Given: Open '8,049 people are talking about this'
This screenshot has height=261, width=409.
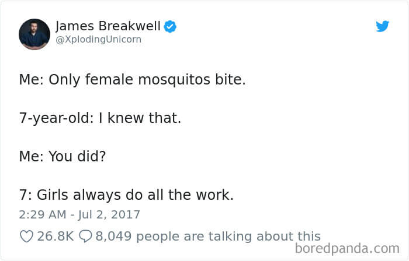Looking at the screenshot, I should 208,237.
